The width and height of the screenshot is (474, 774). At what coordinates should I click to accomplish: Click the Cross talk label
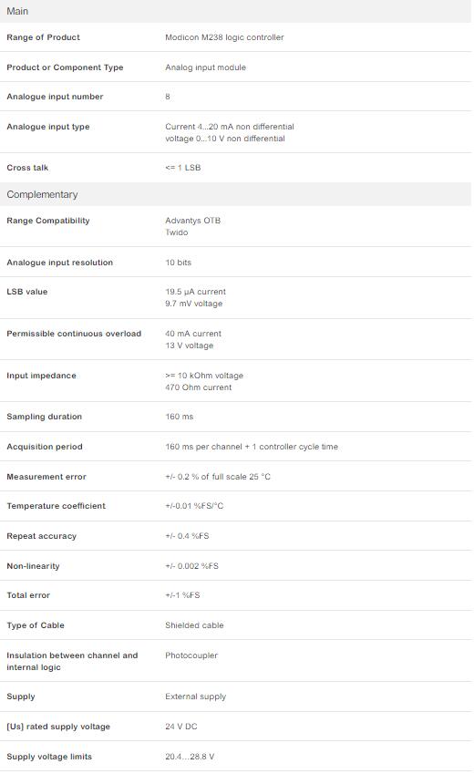[27, 168]
